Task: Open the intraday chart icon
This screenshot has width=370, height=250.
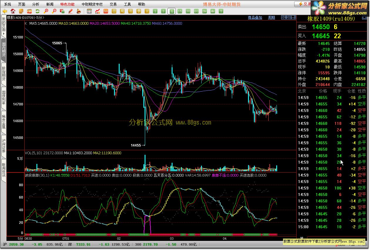Action: point(98,11)
